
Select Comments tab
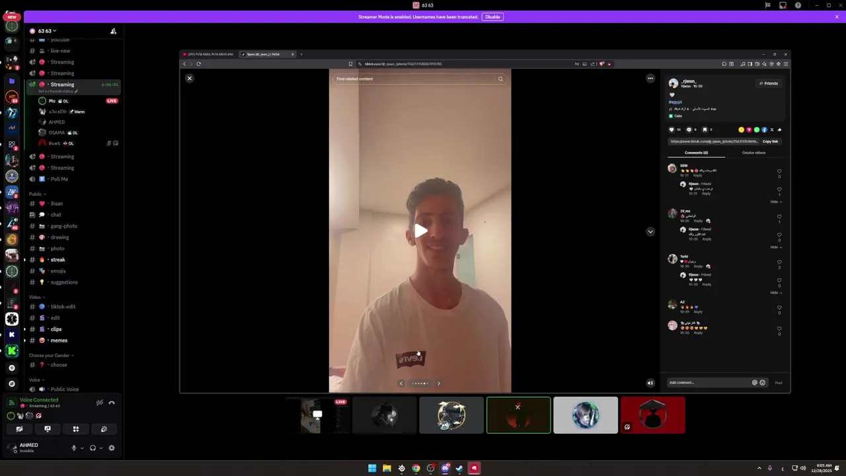[x=696, y=153]
